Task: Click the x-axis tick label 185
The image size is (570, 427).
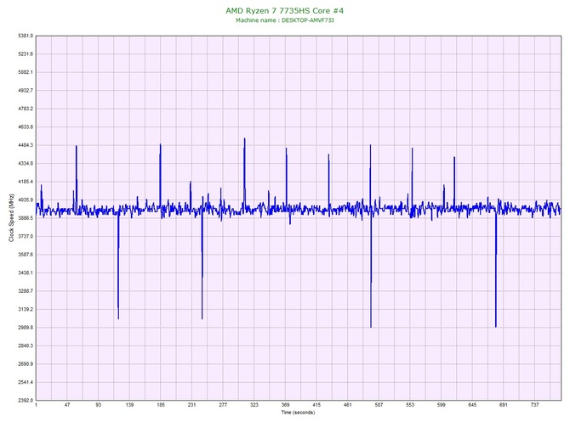Action: [161, 405]
